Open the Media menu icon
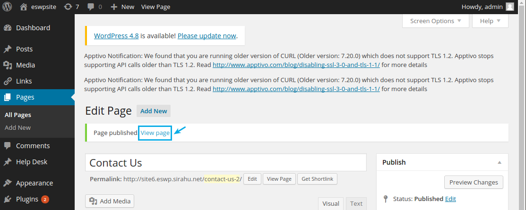526x210 pixels. click(x=8, y=65)
